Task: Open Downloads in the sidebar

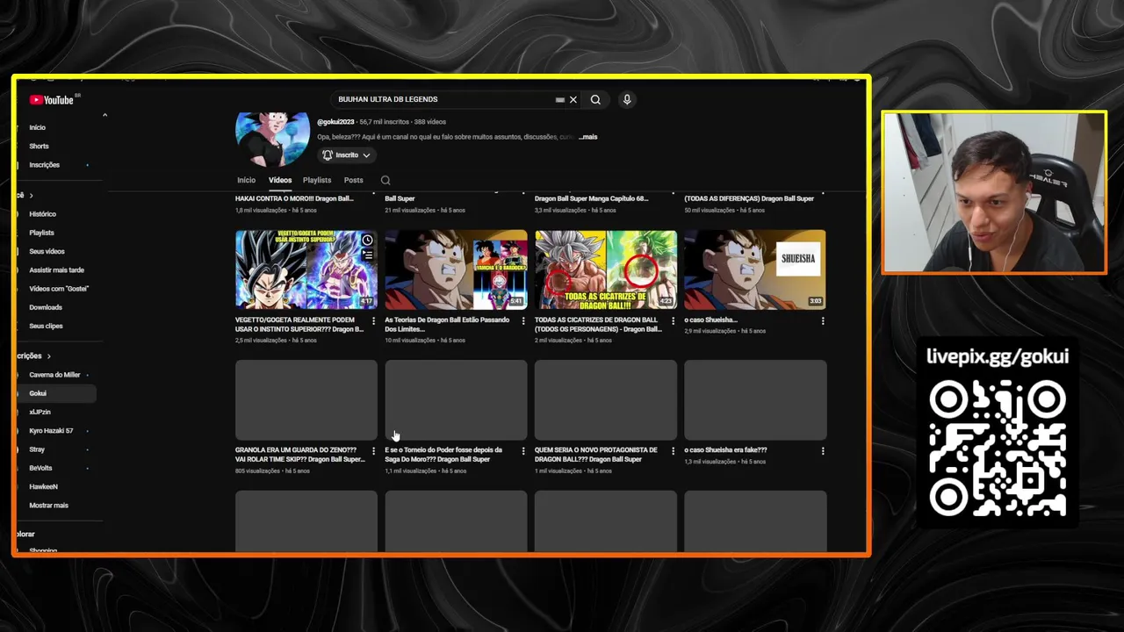Action: (46, 307)
